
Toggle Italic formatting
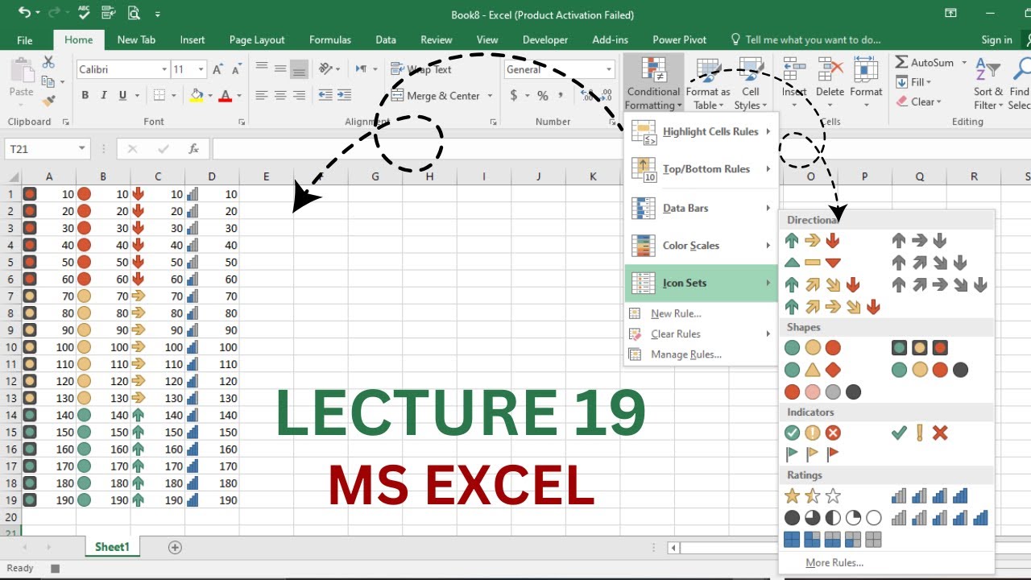tap(104, 95)
